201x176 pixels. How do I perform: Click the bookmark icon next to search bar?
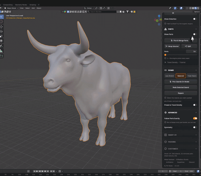(x=121, y=12)
